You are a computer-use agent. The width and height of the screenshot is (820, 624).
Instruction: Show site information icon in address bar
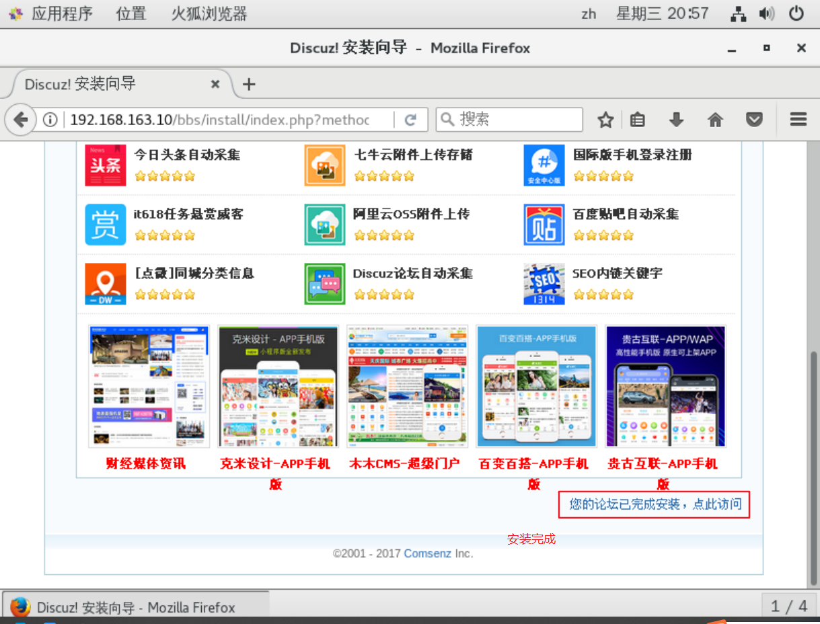(50, 120)
